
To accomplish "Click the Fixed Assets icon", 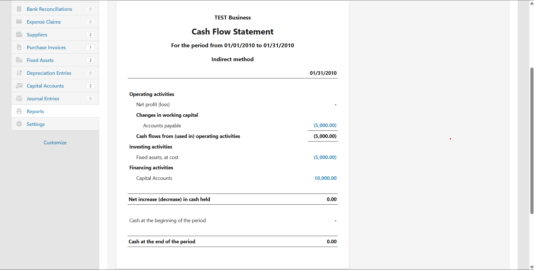I will [x=19, y=60].
